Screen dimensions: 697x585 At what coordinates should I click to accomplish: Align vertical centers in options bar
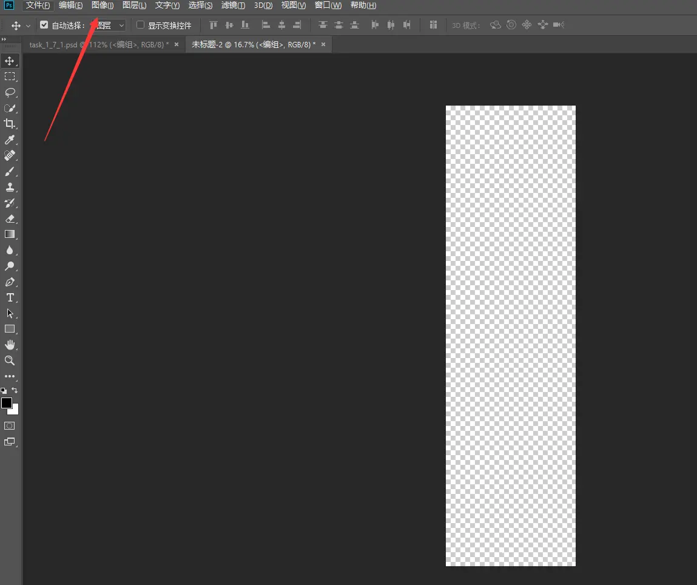coord(229,25)
